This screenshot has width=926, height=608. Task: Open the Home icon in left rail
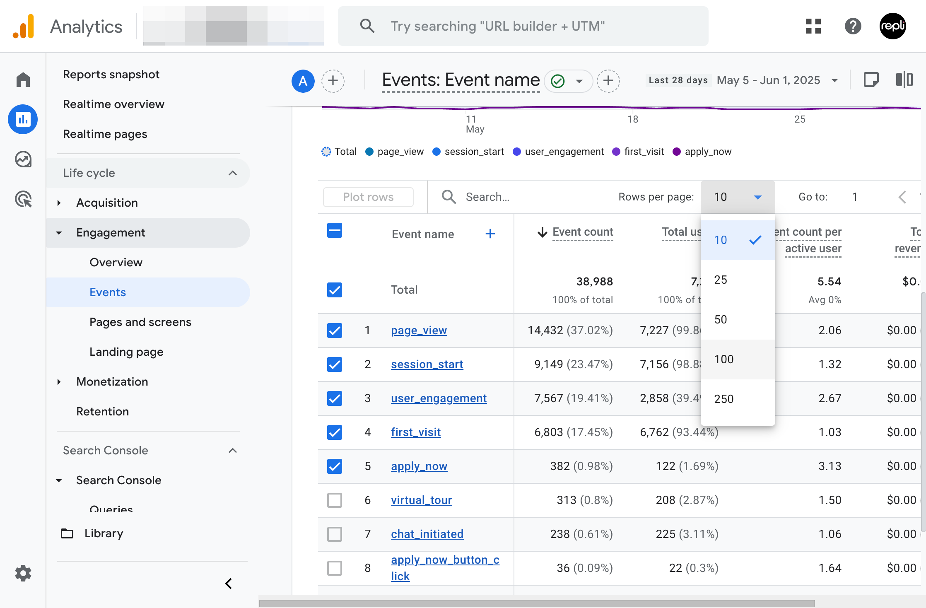[x=23, y=80]
